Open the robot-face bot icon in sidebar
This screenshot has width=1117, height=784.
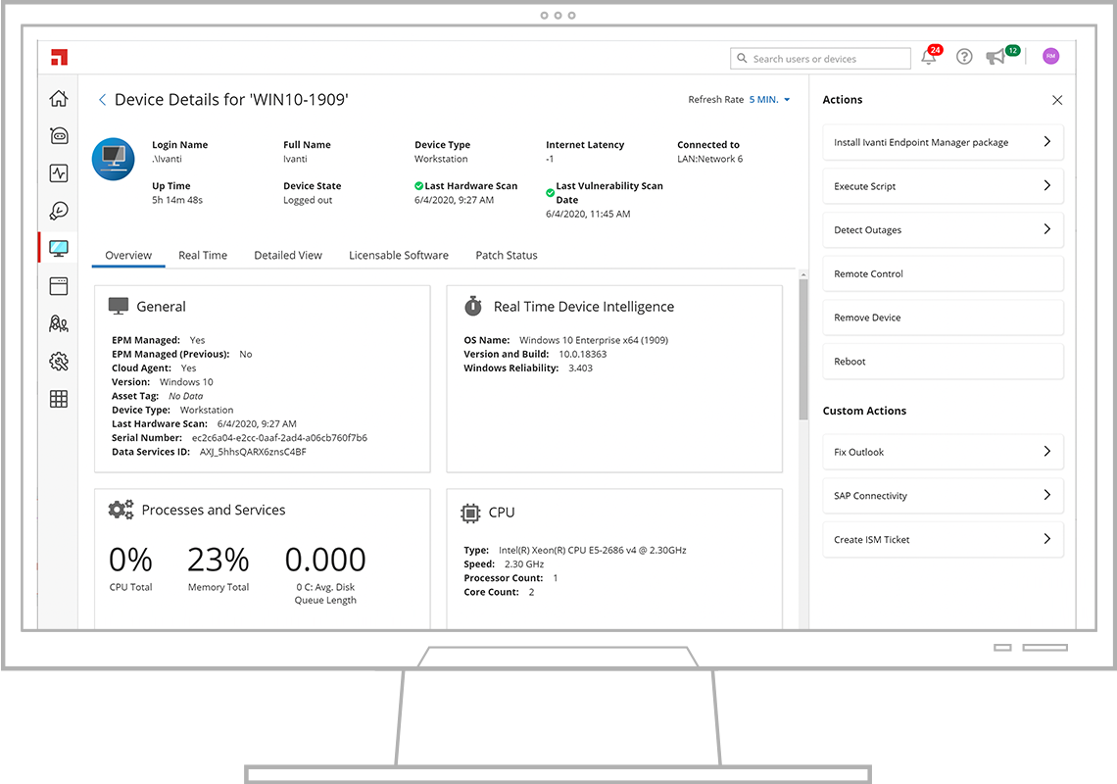[x=59, y=136]
